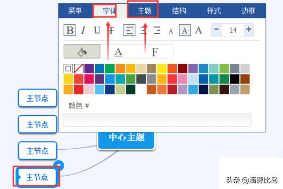Open the 菜单 menu tab

click(x=75, y=11)
